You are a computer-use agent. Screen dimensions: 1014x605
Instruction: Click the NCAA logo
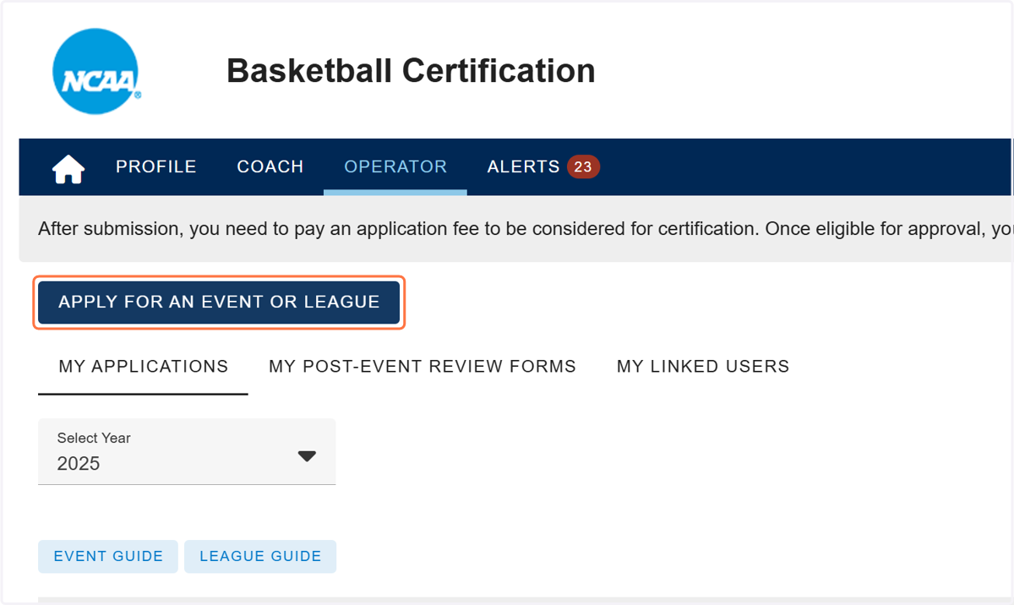point(95,71)
